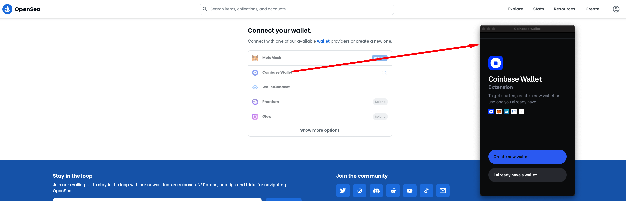Click the small MetaMask fox icon in popup
The image size is (626, 201).
499,112
